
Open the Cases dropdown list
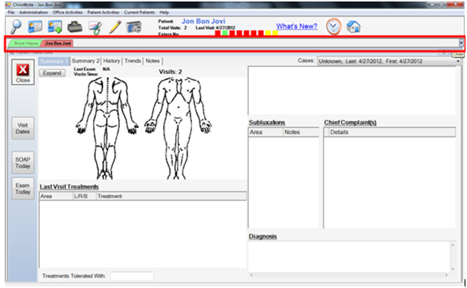389,62
